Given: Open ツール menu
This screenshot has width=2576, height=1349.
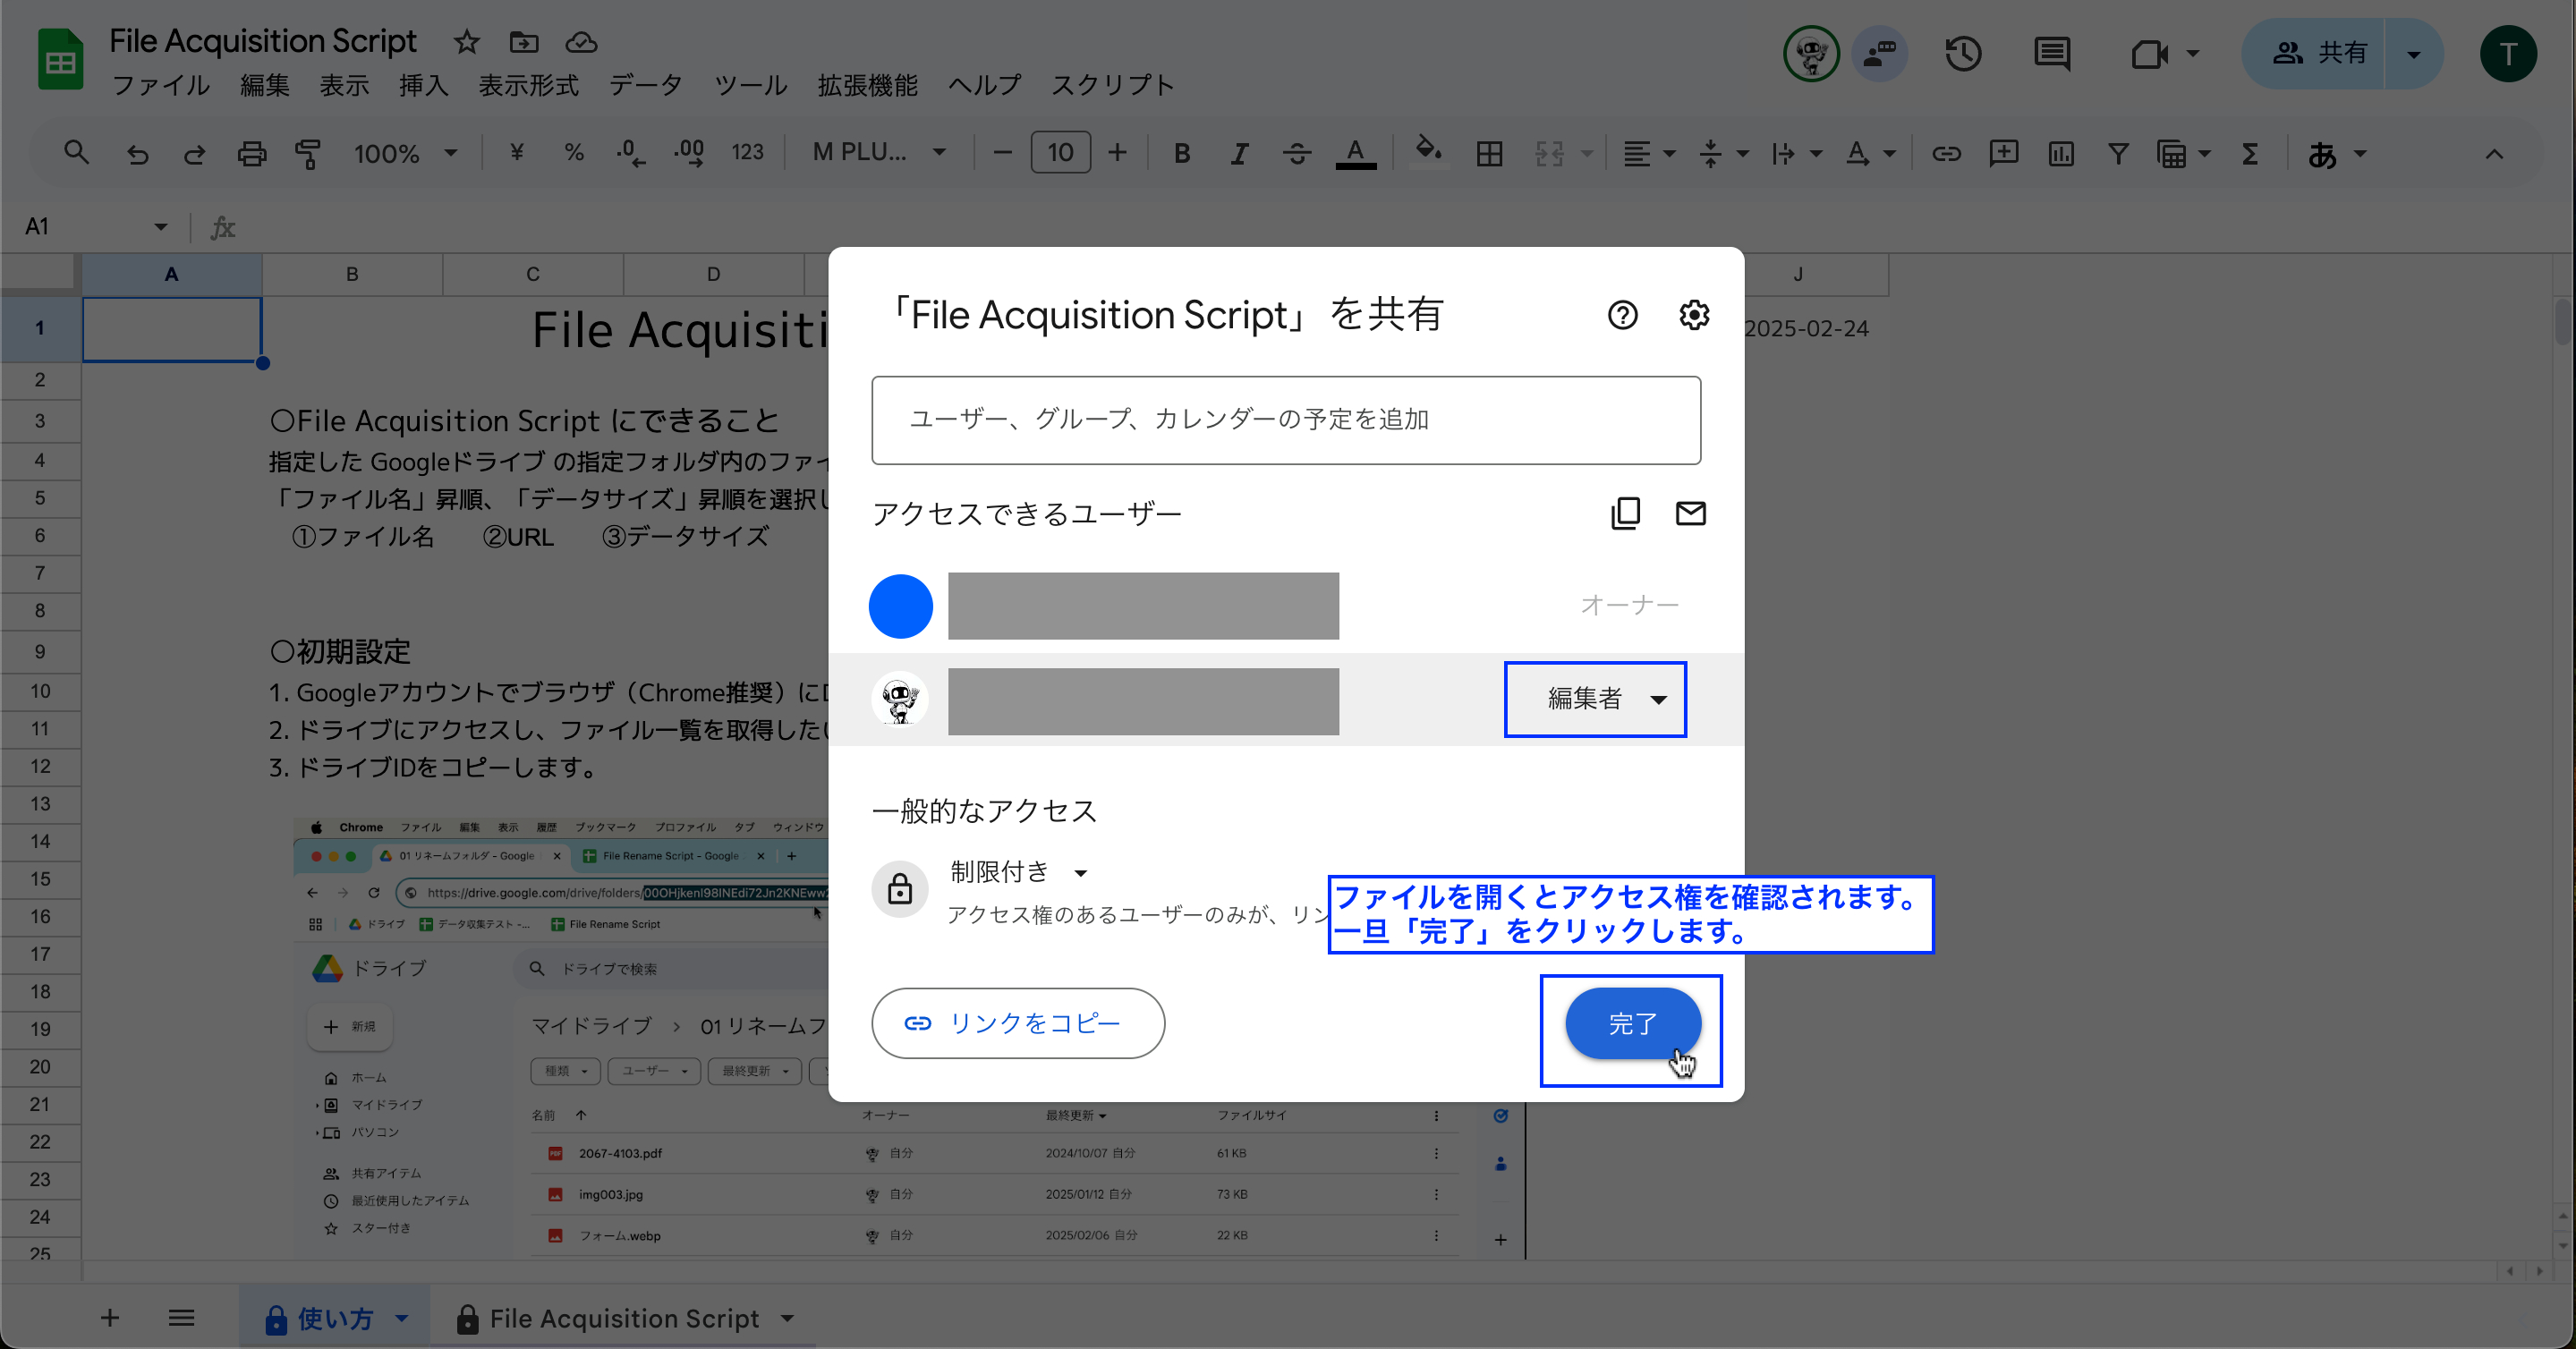Looking at the screenshot, I should pos(750,86).
